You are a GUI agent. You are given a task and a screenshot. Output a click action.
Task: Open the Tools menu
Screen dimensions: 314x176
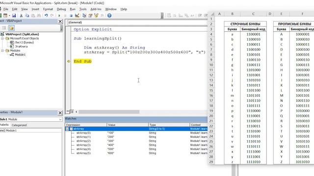point(83,9)
